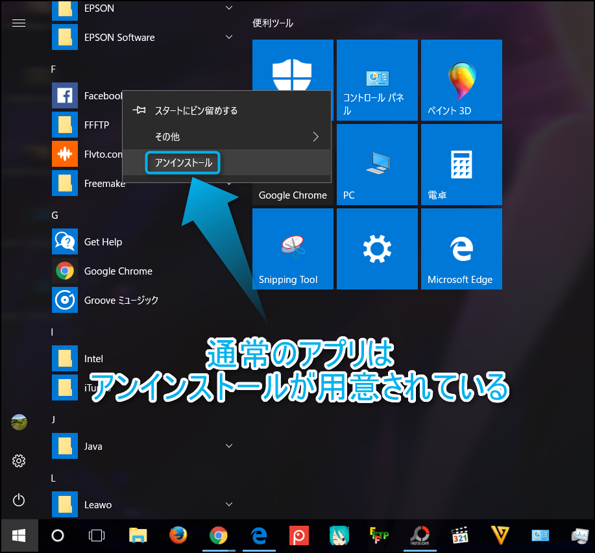The width and height of the screenshot is (595, 553).
Task: Click Groove ミュージック in the app list
Action: tap(121, 300)
